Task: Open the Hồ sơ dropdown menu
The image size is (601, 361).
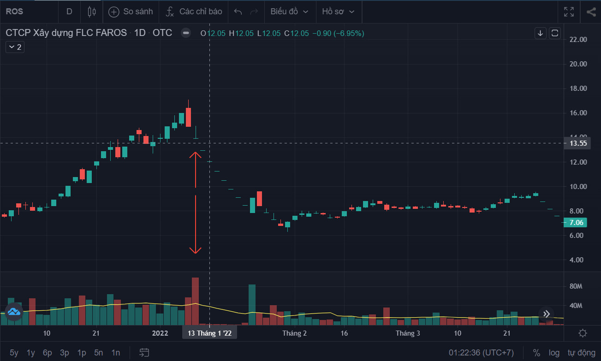Action: point(339,12)
